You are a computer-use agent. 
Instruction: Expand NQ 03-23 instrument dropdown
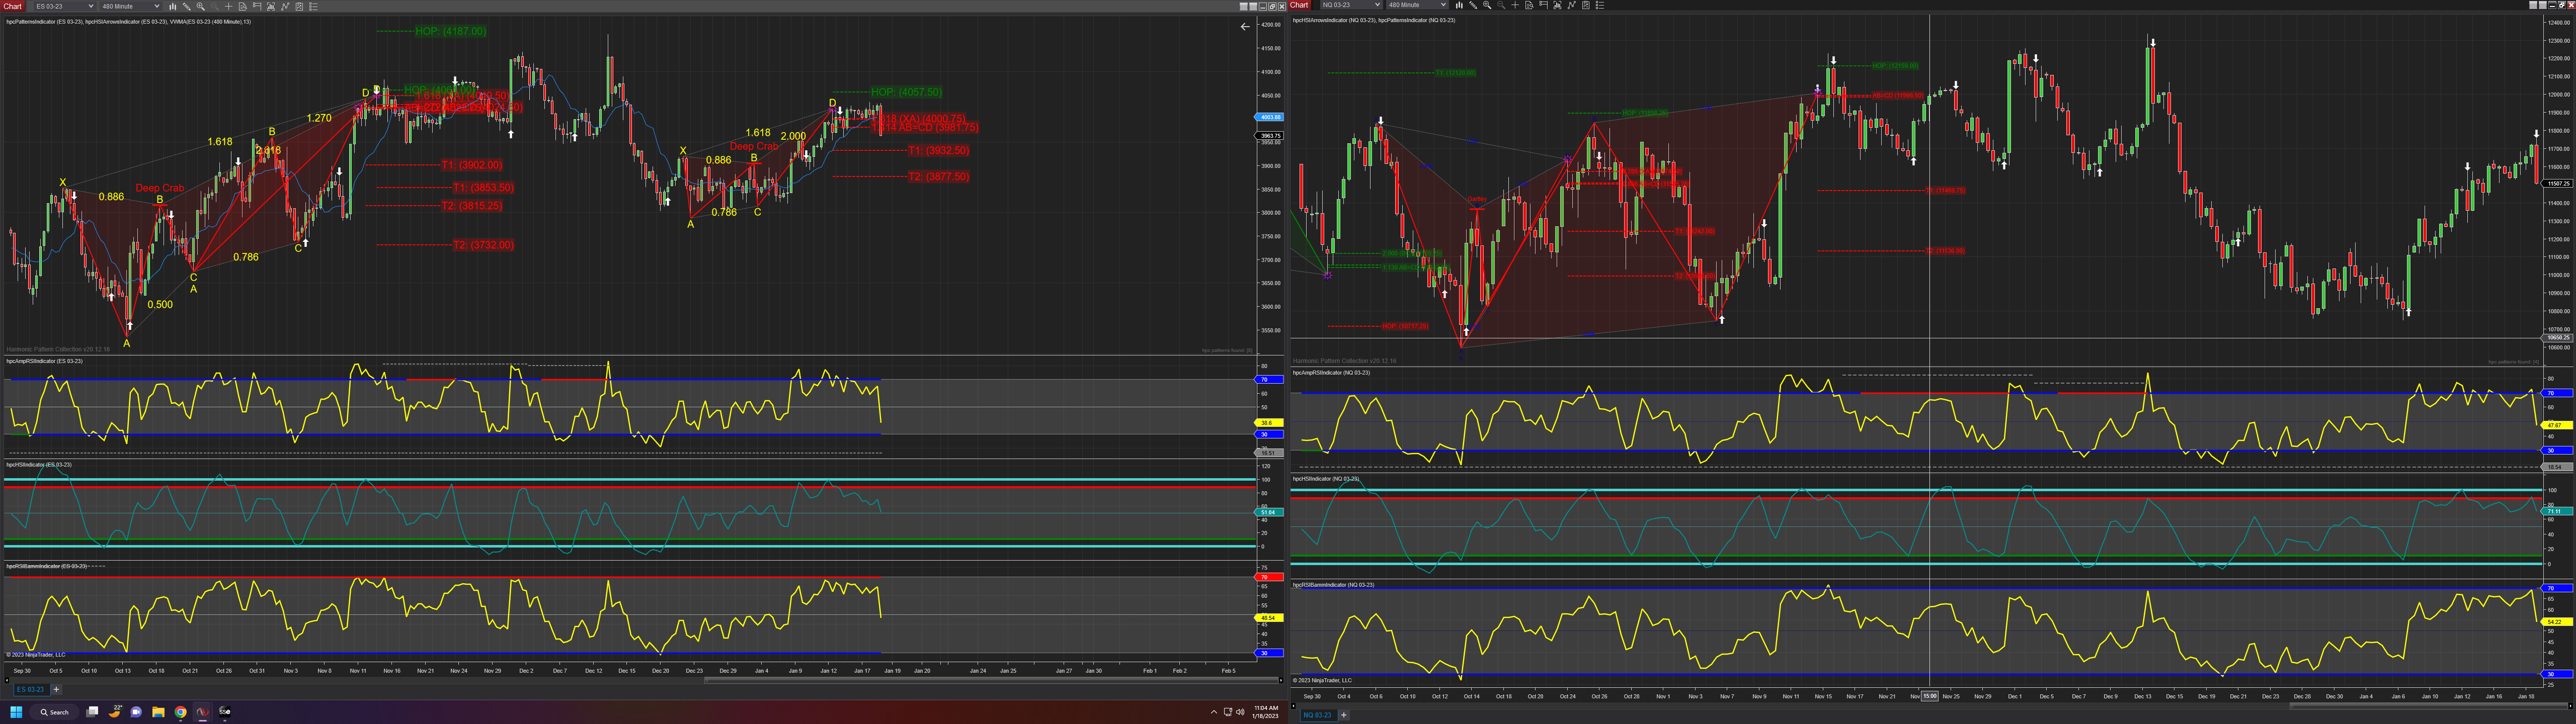[1378, 5]
